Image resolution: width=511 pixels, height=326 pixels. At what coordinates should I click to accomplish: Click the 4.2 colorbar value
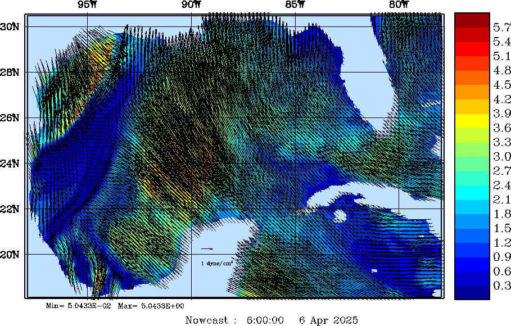click(502, 99)
